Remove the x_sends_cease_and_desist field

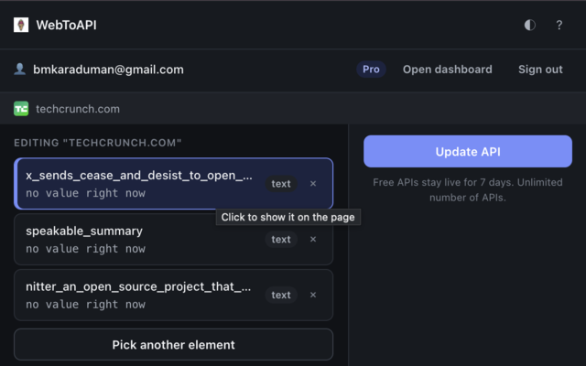(313, 184)
